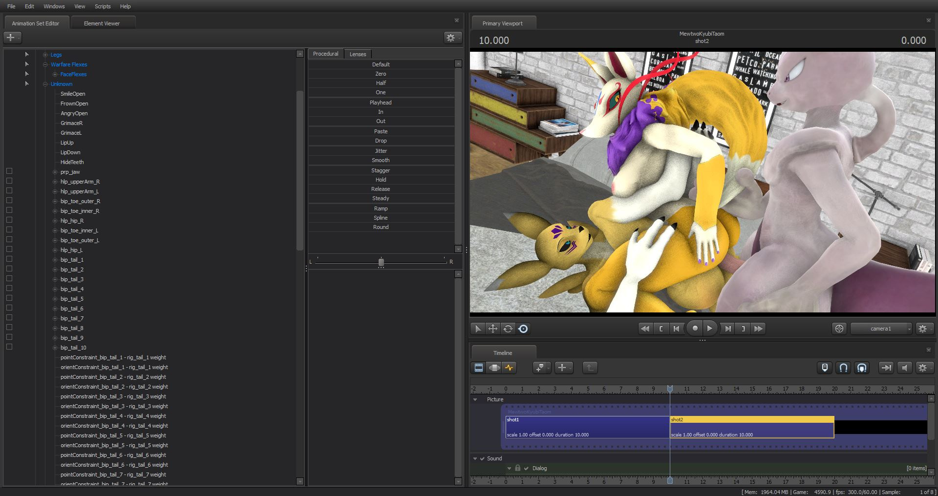Image resolution: width=938 pixels, height=496 pixels.
Task: Select the shot1 clip in the timeline
Action: (588, 427)
